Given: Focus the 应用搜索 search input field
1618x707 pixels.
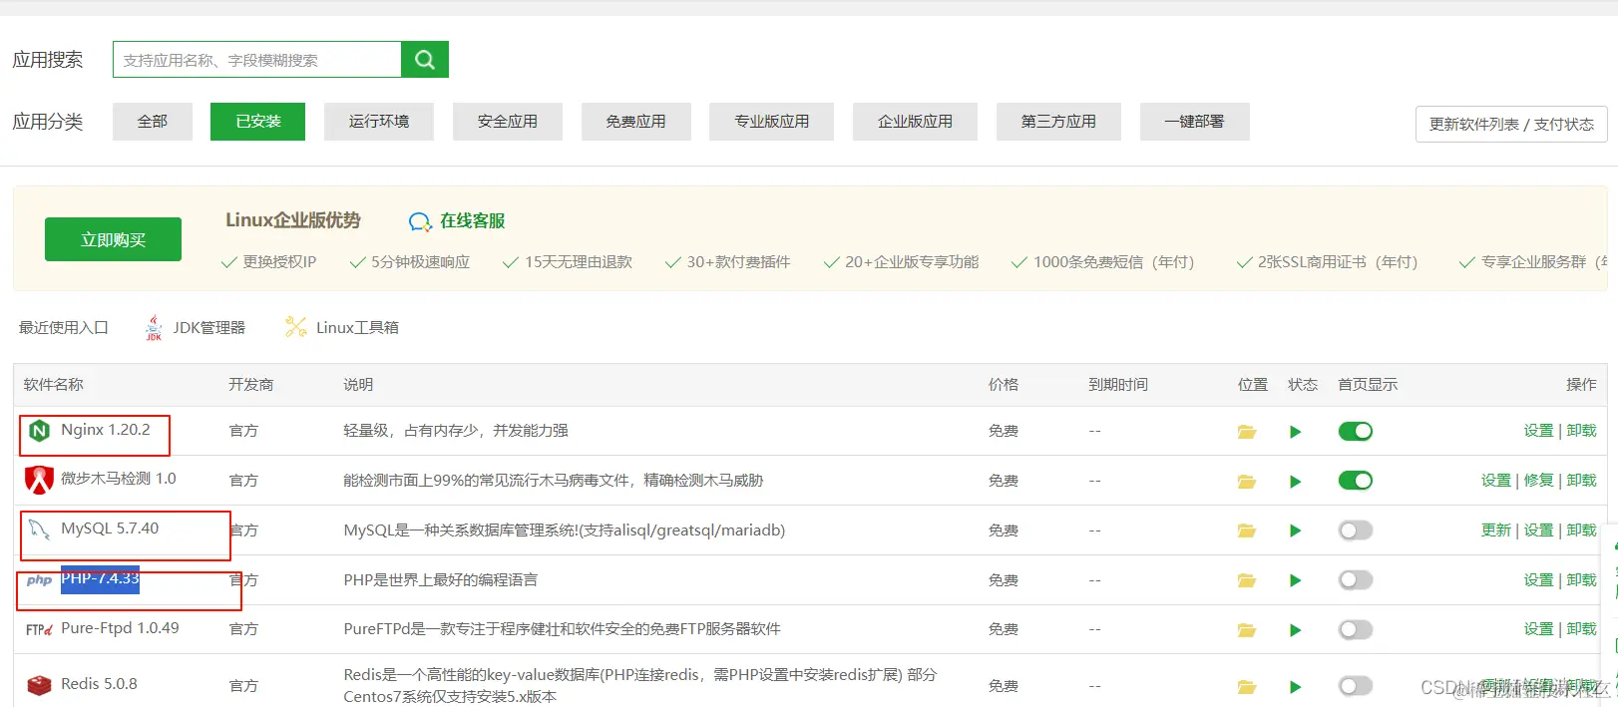Looking at the screenshot, I should pyautogui.click(x=257, y=60).
